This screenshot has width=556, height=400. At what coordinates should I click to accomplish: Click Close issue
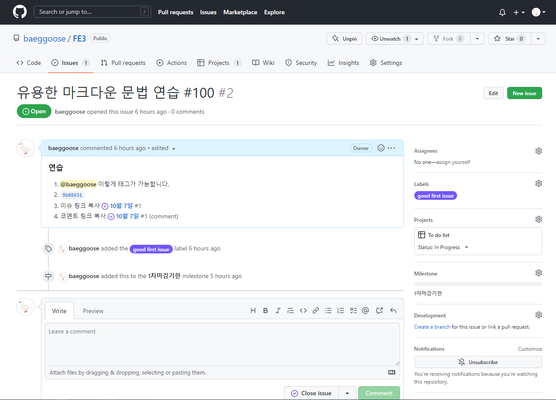[311, 393]
